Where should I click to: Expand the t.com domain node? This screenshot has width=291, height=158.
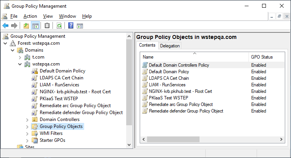coord(20,57)
